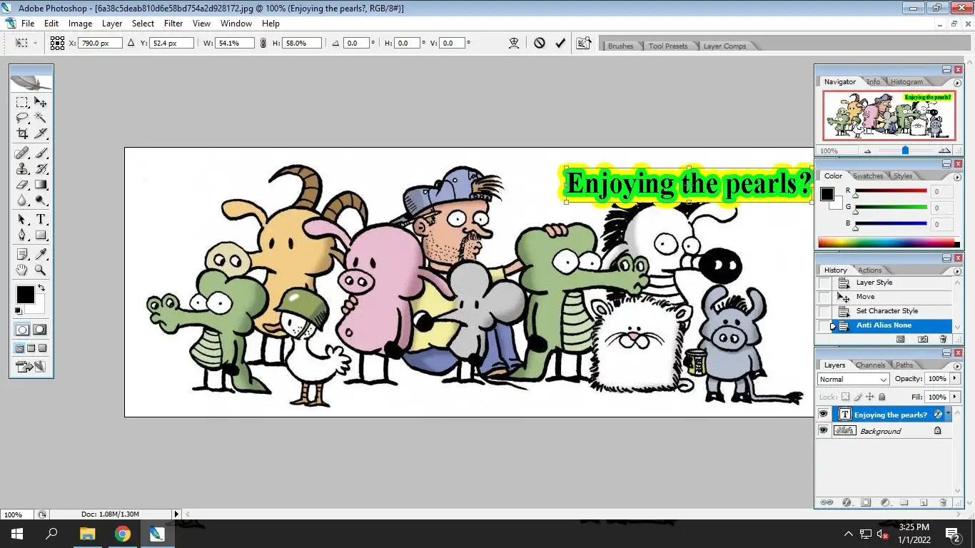
Task: Reset default foreground and background colors
Action: click(x=19, y=311)
